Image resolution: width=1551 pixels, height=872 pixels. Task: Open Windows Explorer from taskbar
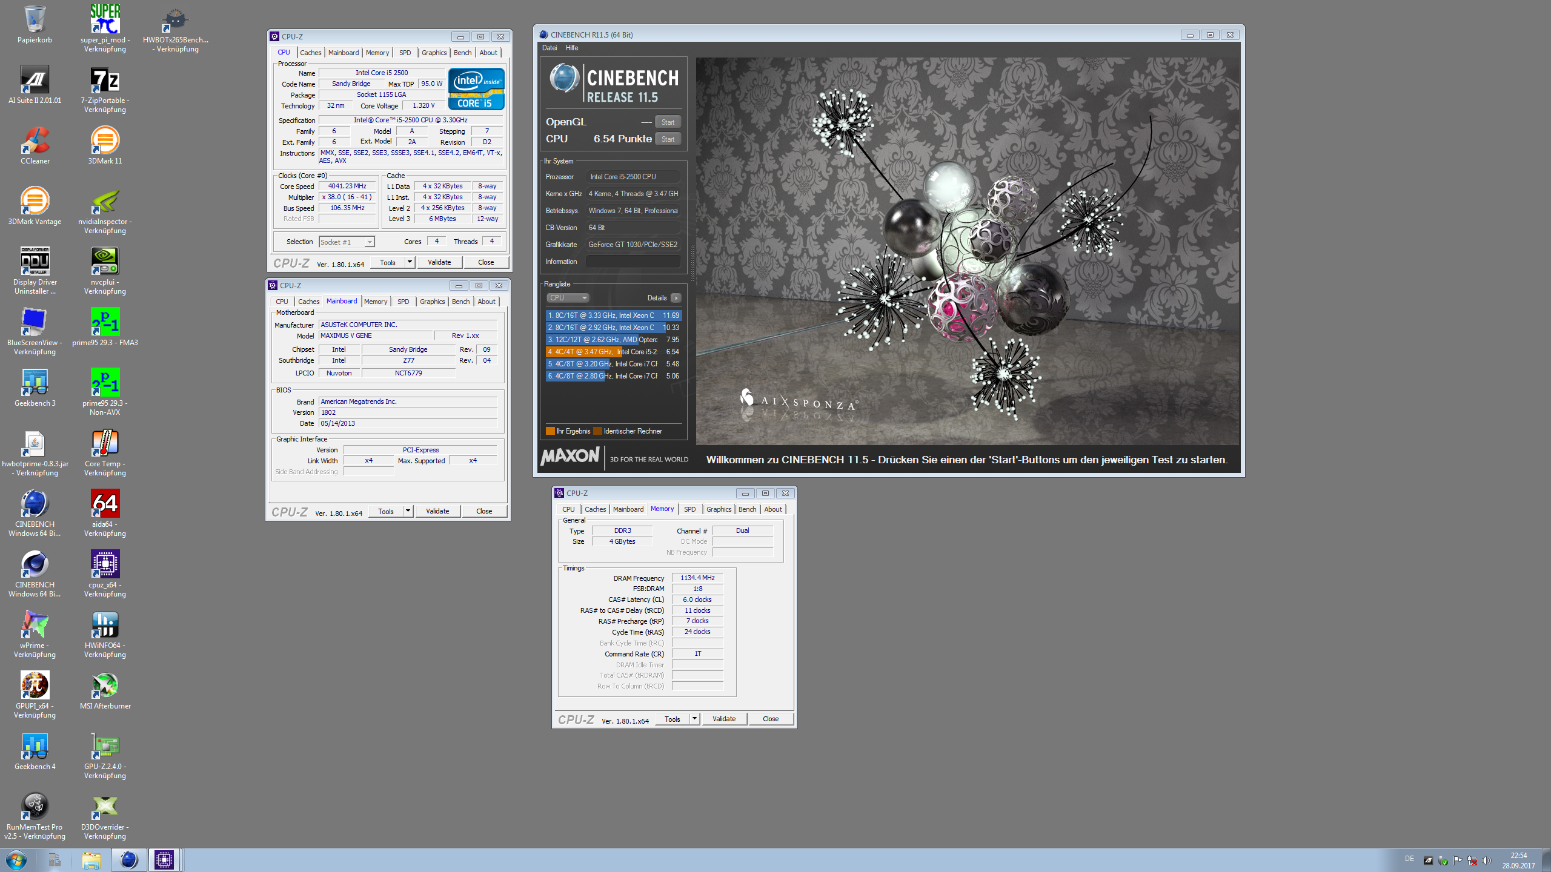(91, 860)
